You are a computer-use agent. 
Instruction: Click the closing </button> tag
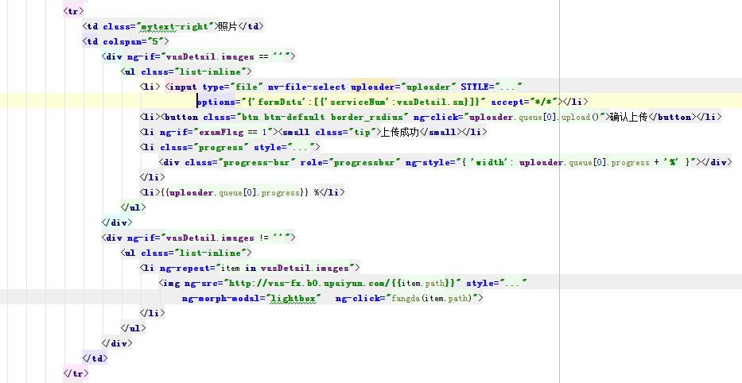click(674, 117)
